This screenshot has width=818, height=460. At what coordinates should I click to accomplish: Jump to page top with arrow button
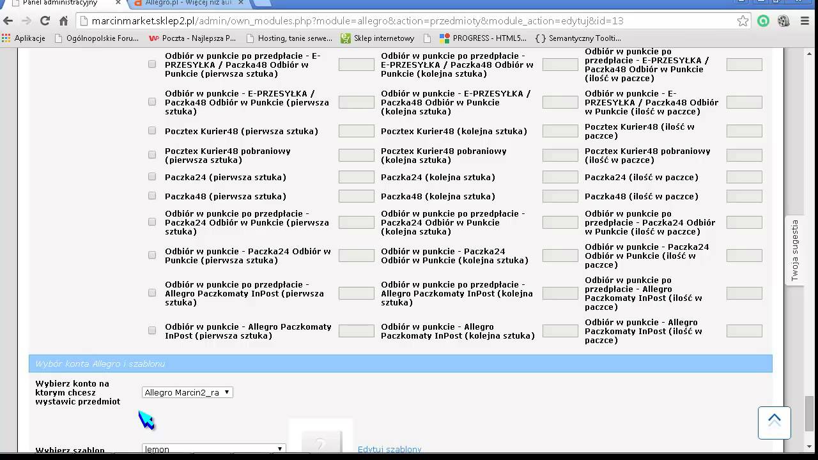pos(775,422)
